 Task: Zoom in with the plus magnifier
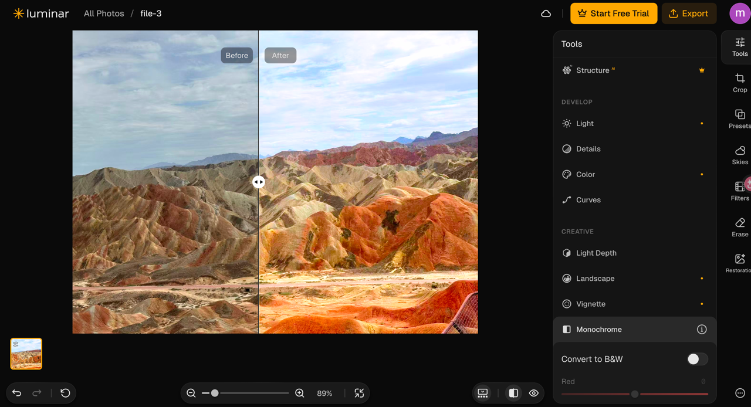[299, 394]
